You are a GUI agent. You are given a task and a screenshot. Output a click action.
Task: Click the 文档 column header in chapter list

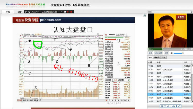[x=187, y=62]
